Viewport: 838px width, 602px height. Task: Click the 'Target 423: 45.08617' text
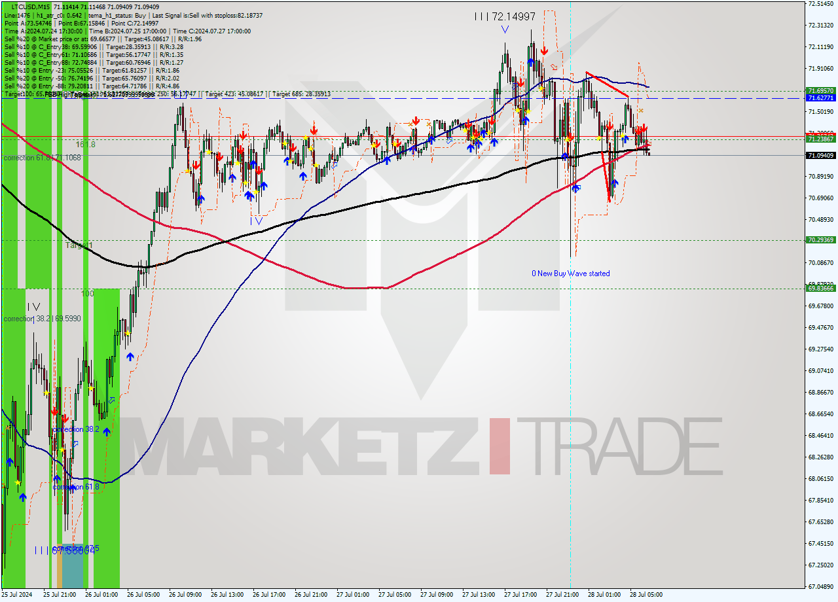click(234, 94)
